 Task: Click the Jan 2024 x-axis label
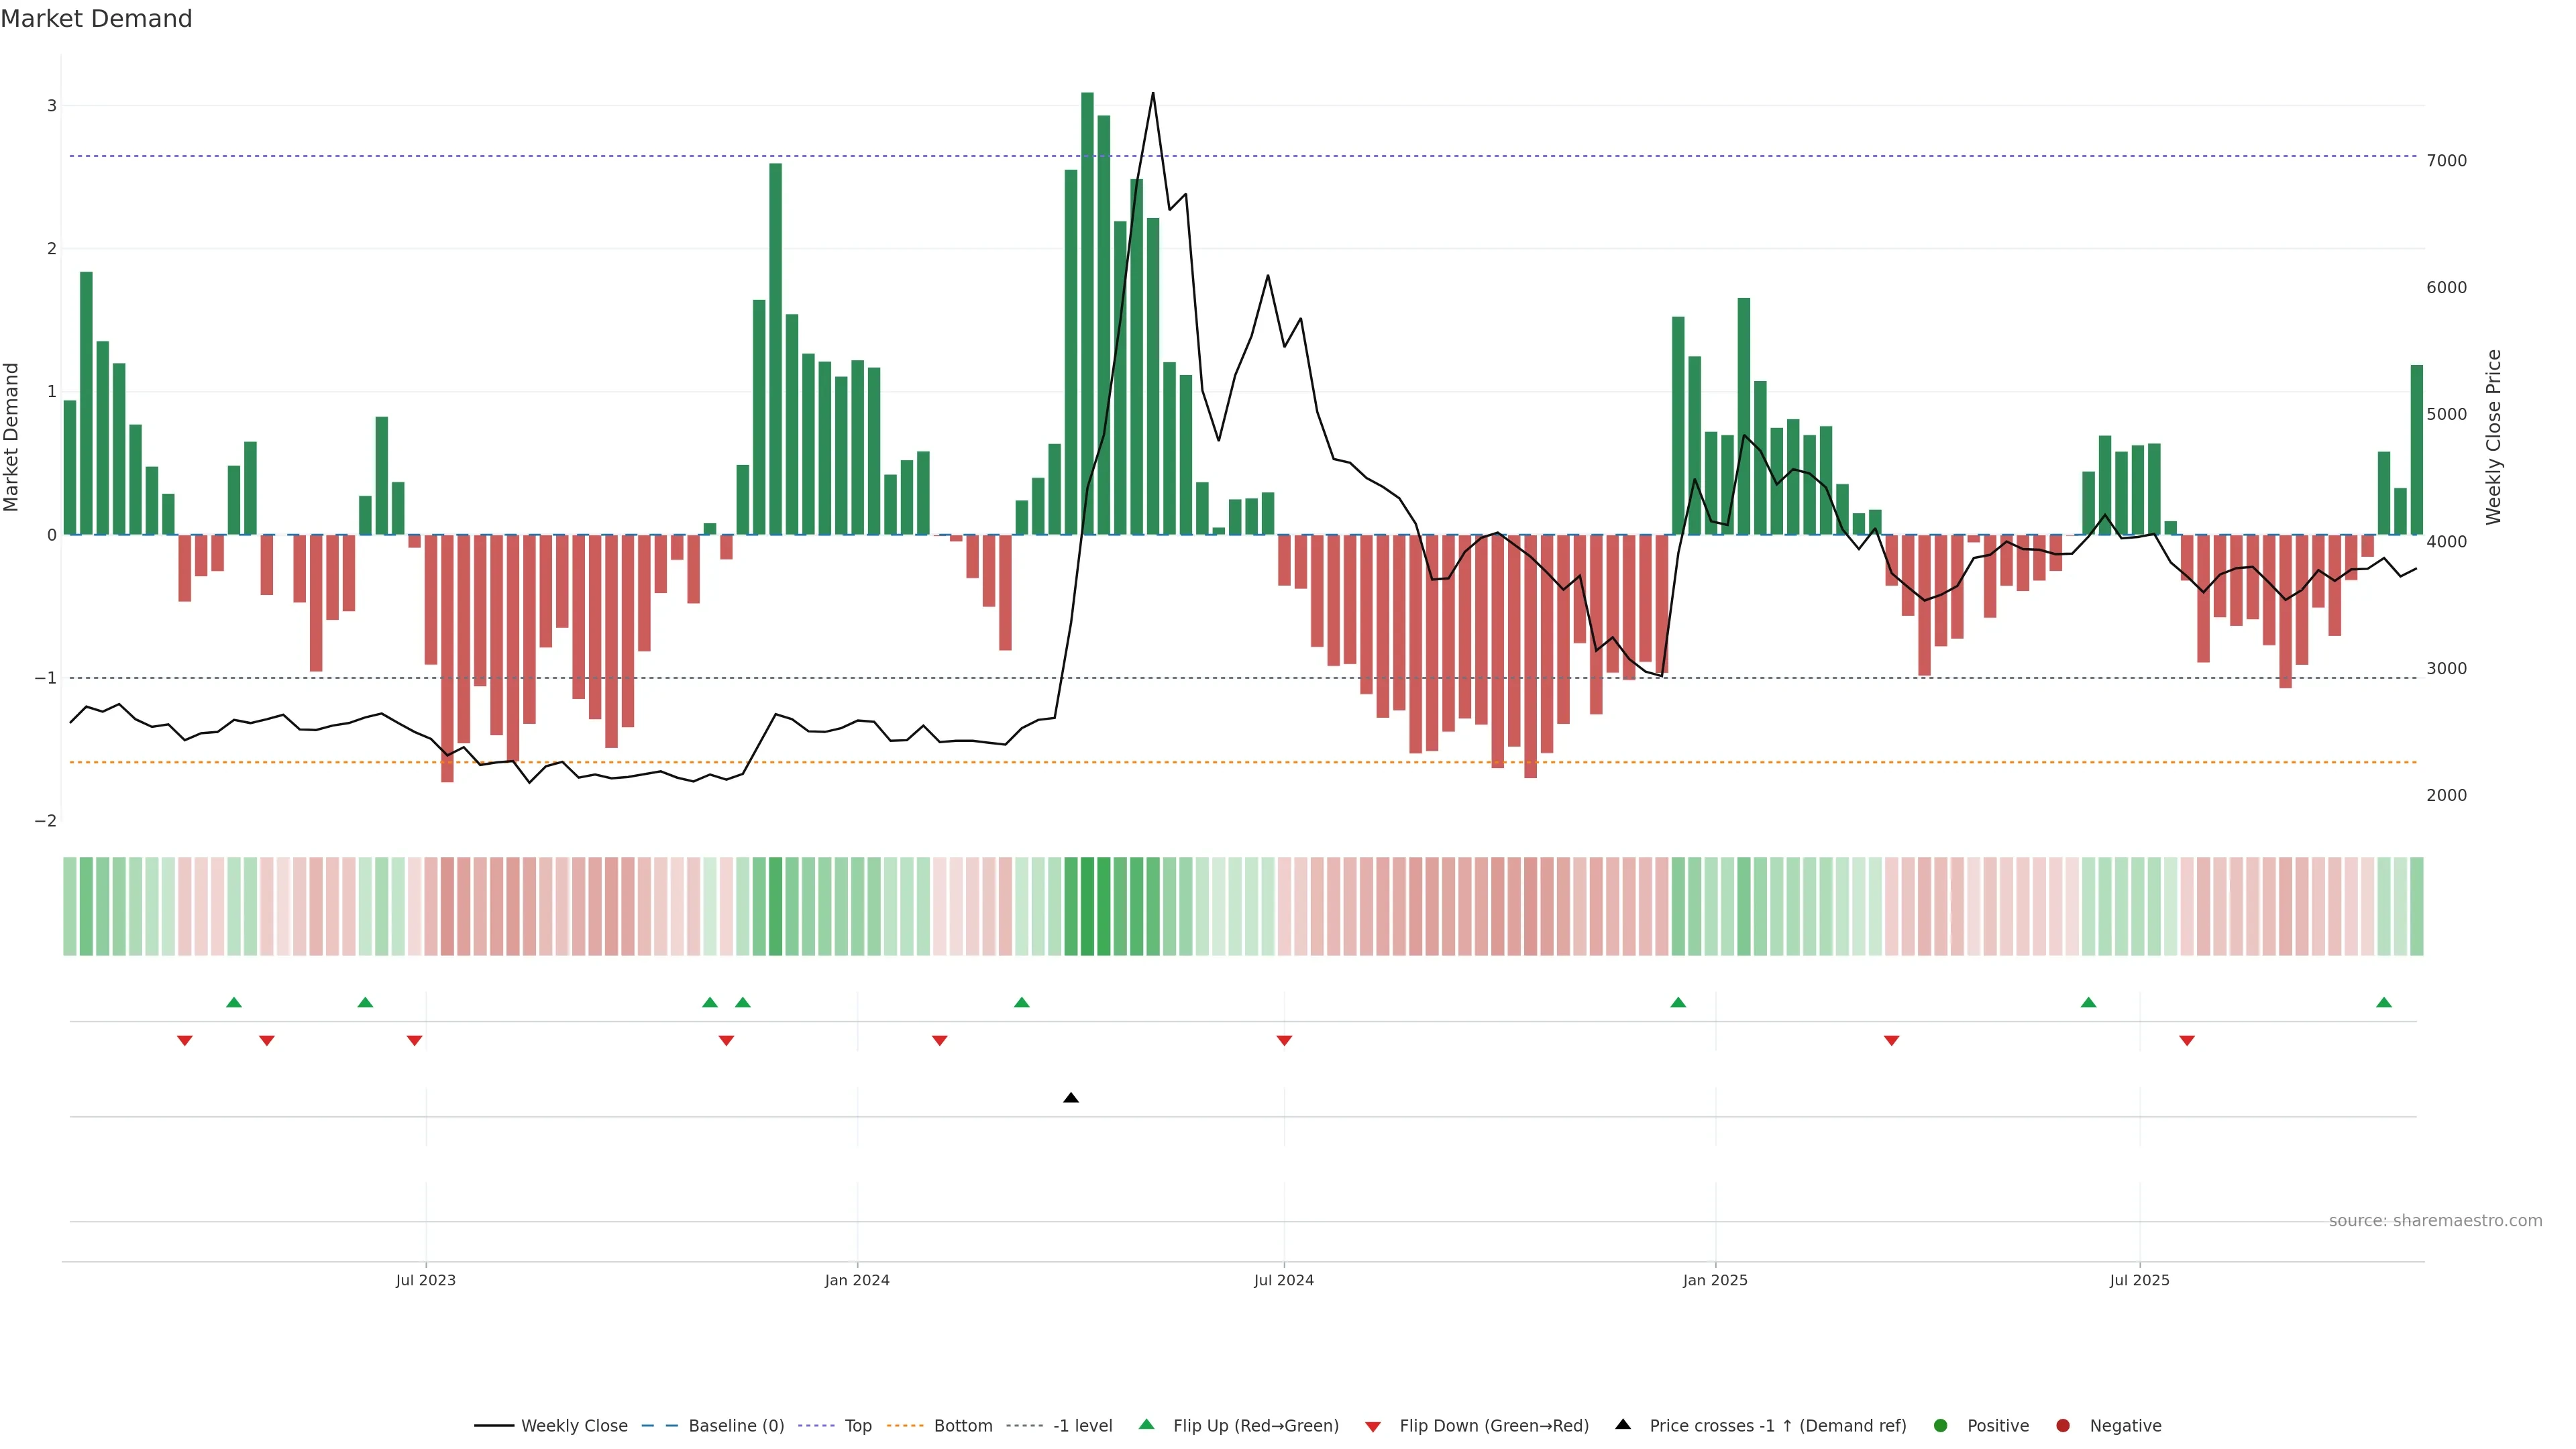pos(857,1280)
